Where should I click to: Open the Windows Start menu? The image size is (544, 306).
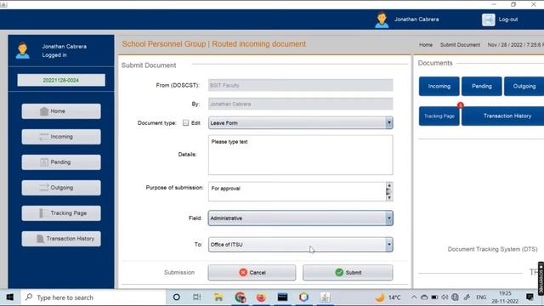pos(9,297)
